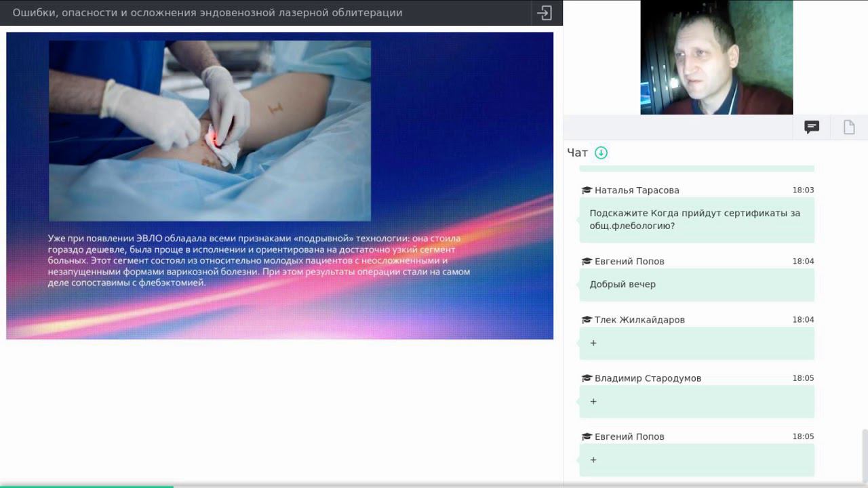868x488 pixels.
Task: Click the exit webinar icon in header
Action: (545, 13)
